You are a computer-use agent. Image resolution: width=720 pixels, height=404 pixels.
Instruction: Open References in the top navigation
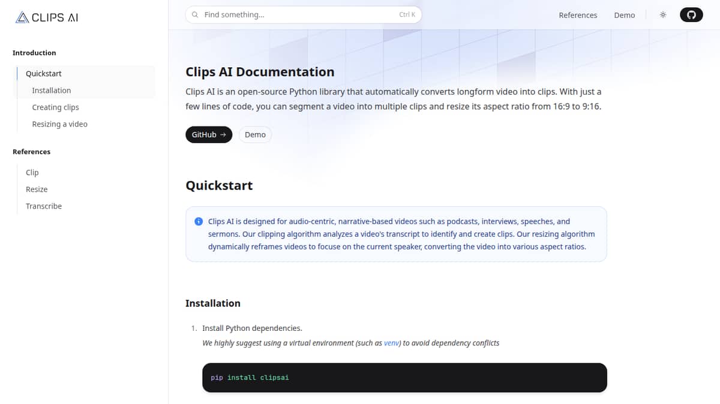click(578, 15)
